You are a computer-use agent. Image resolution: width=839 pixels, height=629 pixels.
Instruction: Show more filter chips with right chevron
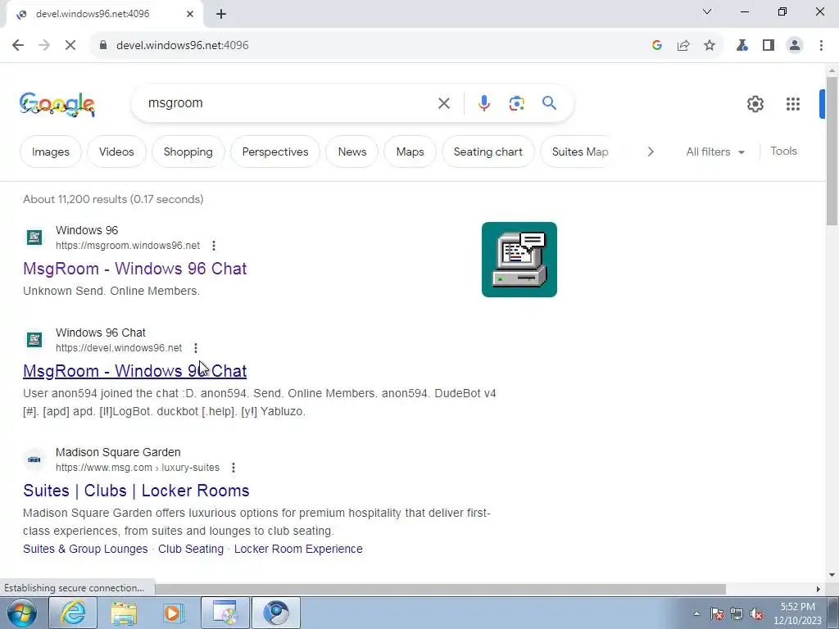(x=650, y=152)
